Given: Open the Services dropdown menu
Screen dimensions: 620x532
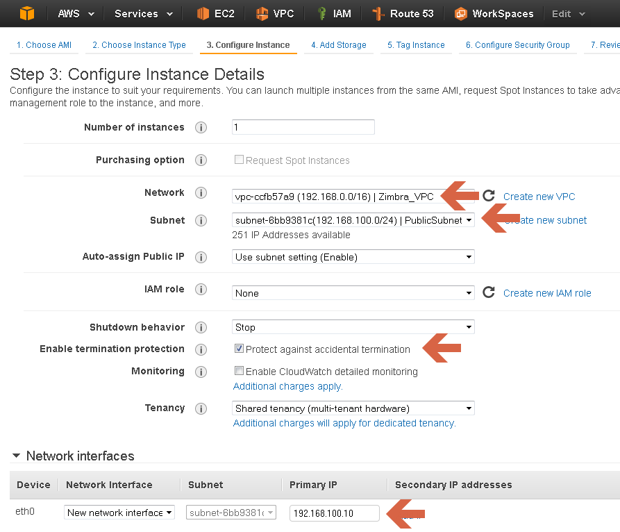Looking at the screenshot, I should coord(144,14).
